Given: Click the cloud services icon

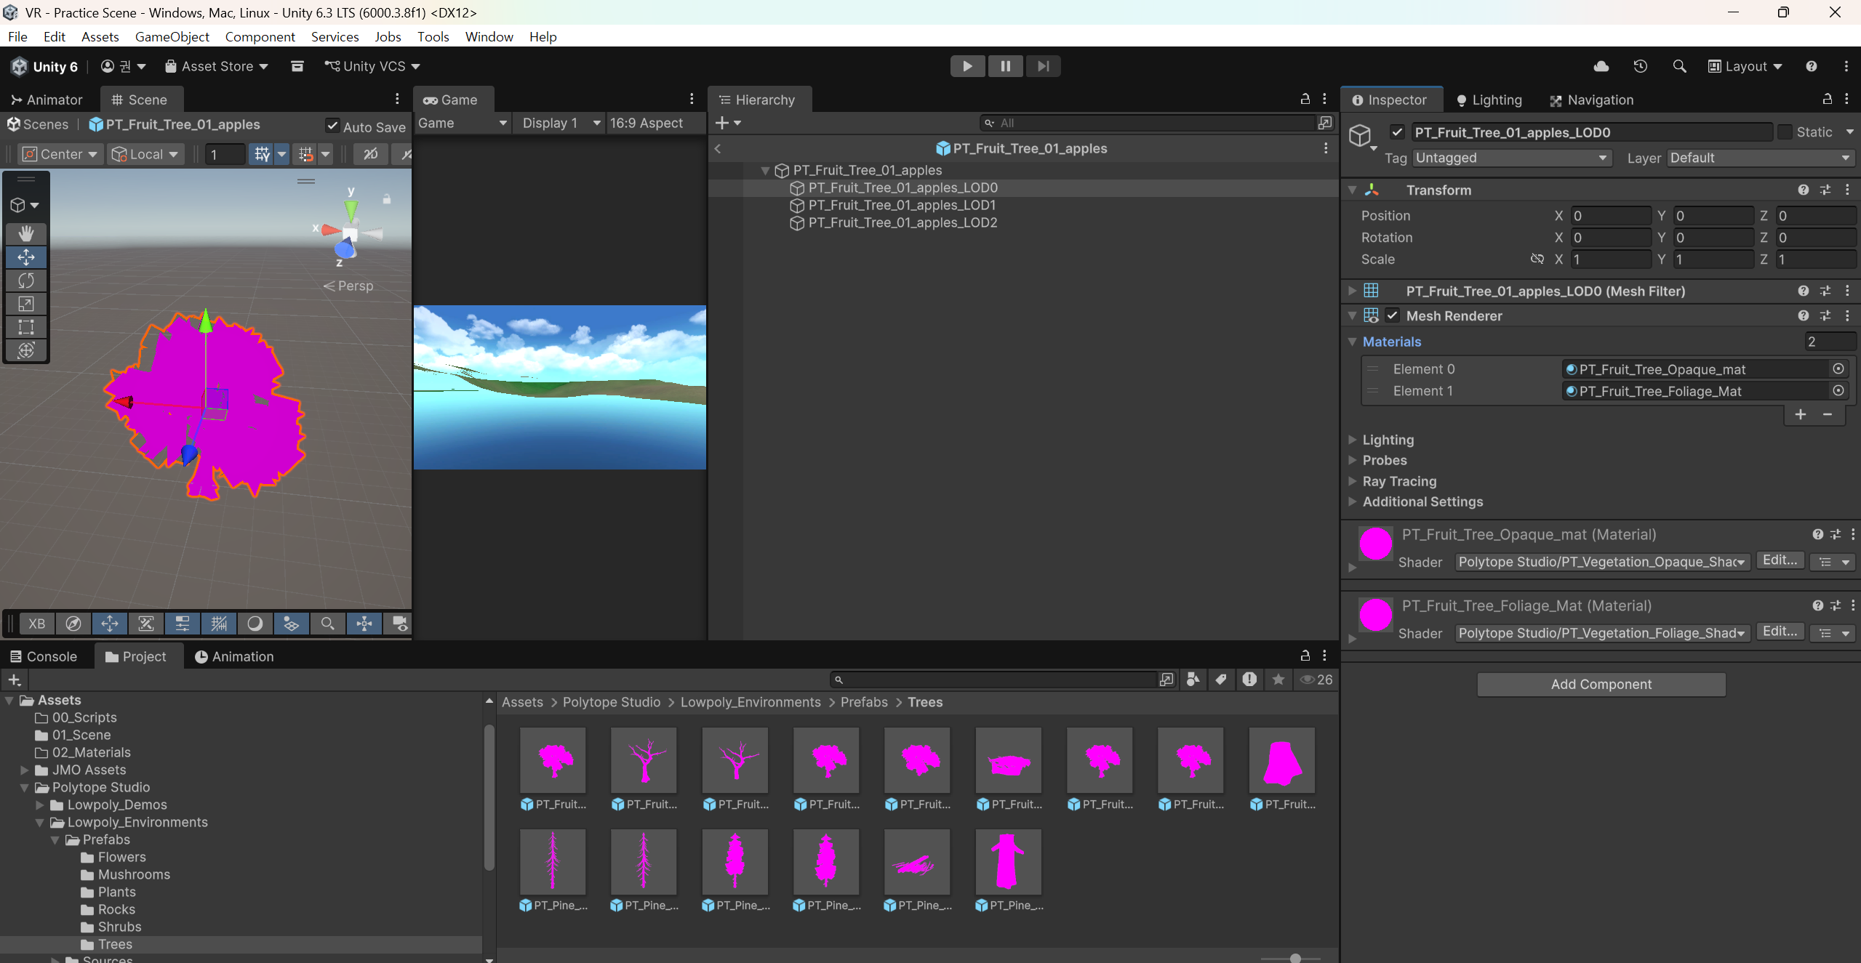Looking at the screenshot, I should [x=1601, y=66].
